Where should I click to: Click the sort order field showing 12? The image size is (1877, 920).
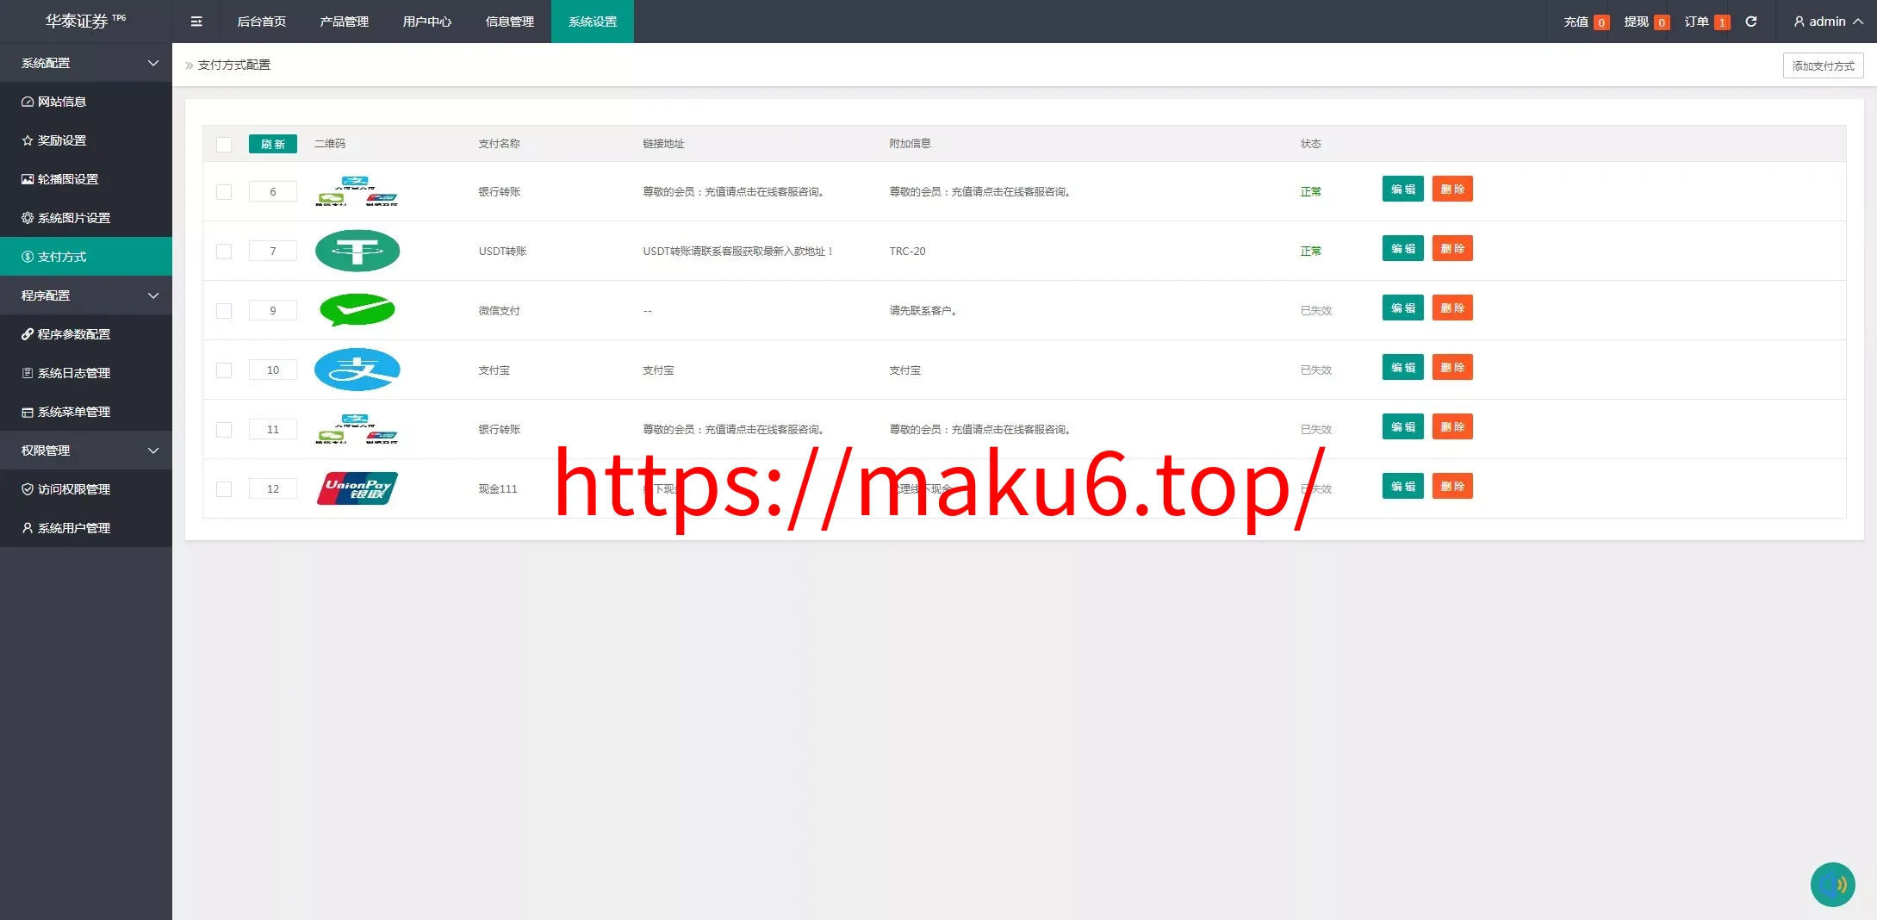click(x=273, y=488)
